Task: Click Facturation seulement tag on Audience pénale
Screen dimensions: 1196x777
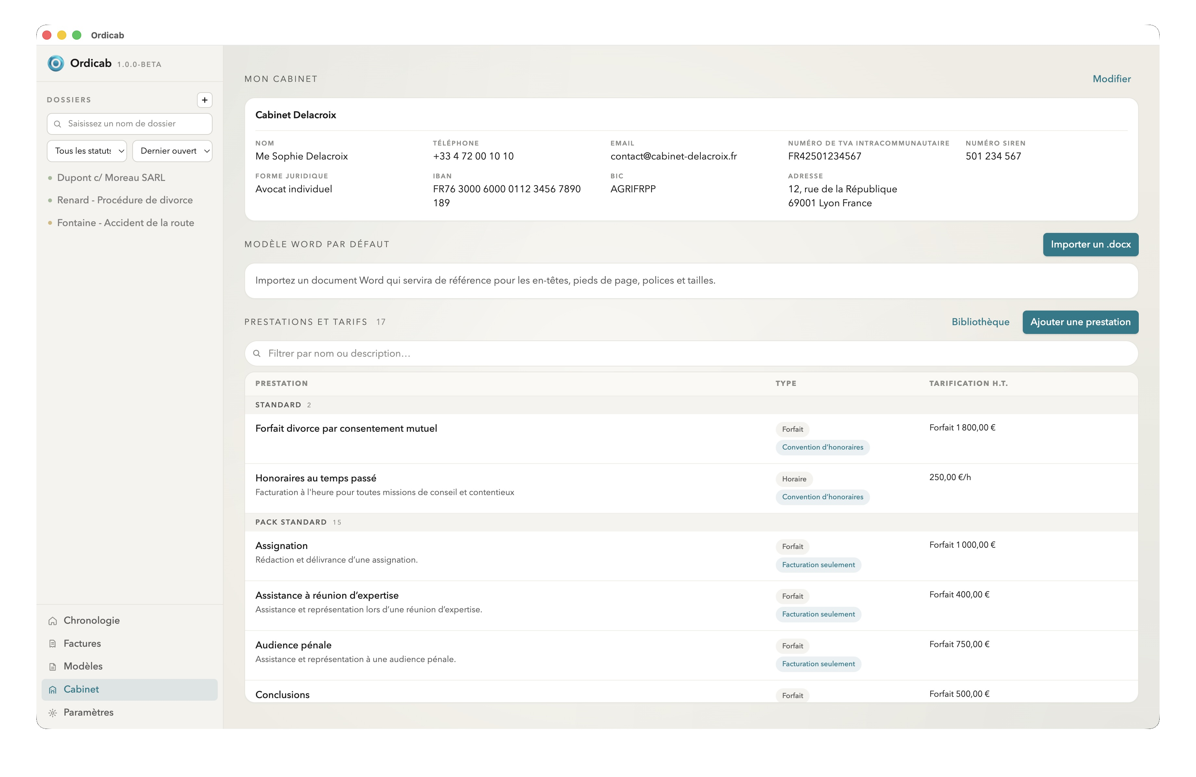Action: (818, 664)
